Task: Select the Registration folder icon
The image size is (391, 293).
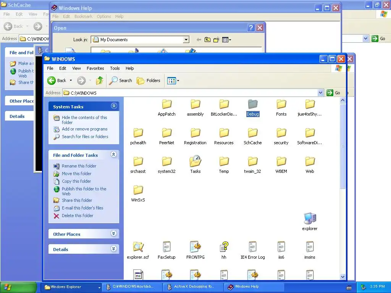Action: coord(195,133)
